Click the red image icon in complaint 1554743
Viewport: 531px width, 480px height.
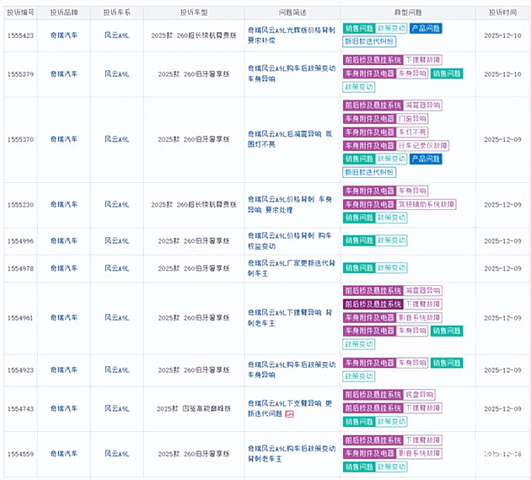(289, 414)
